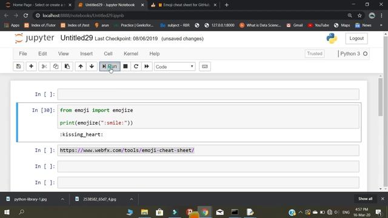Open File Explorer from taskbar

coord(144,212)
